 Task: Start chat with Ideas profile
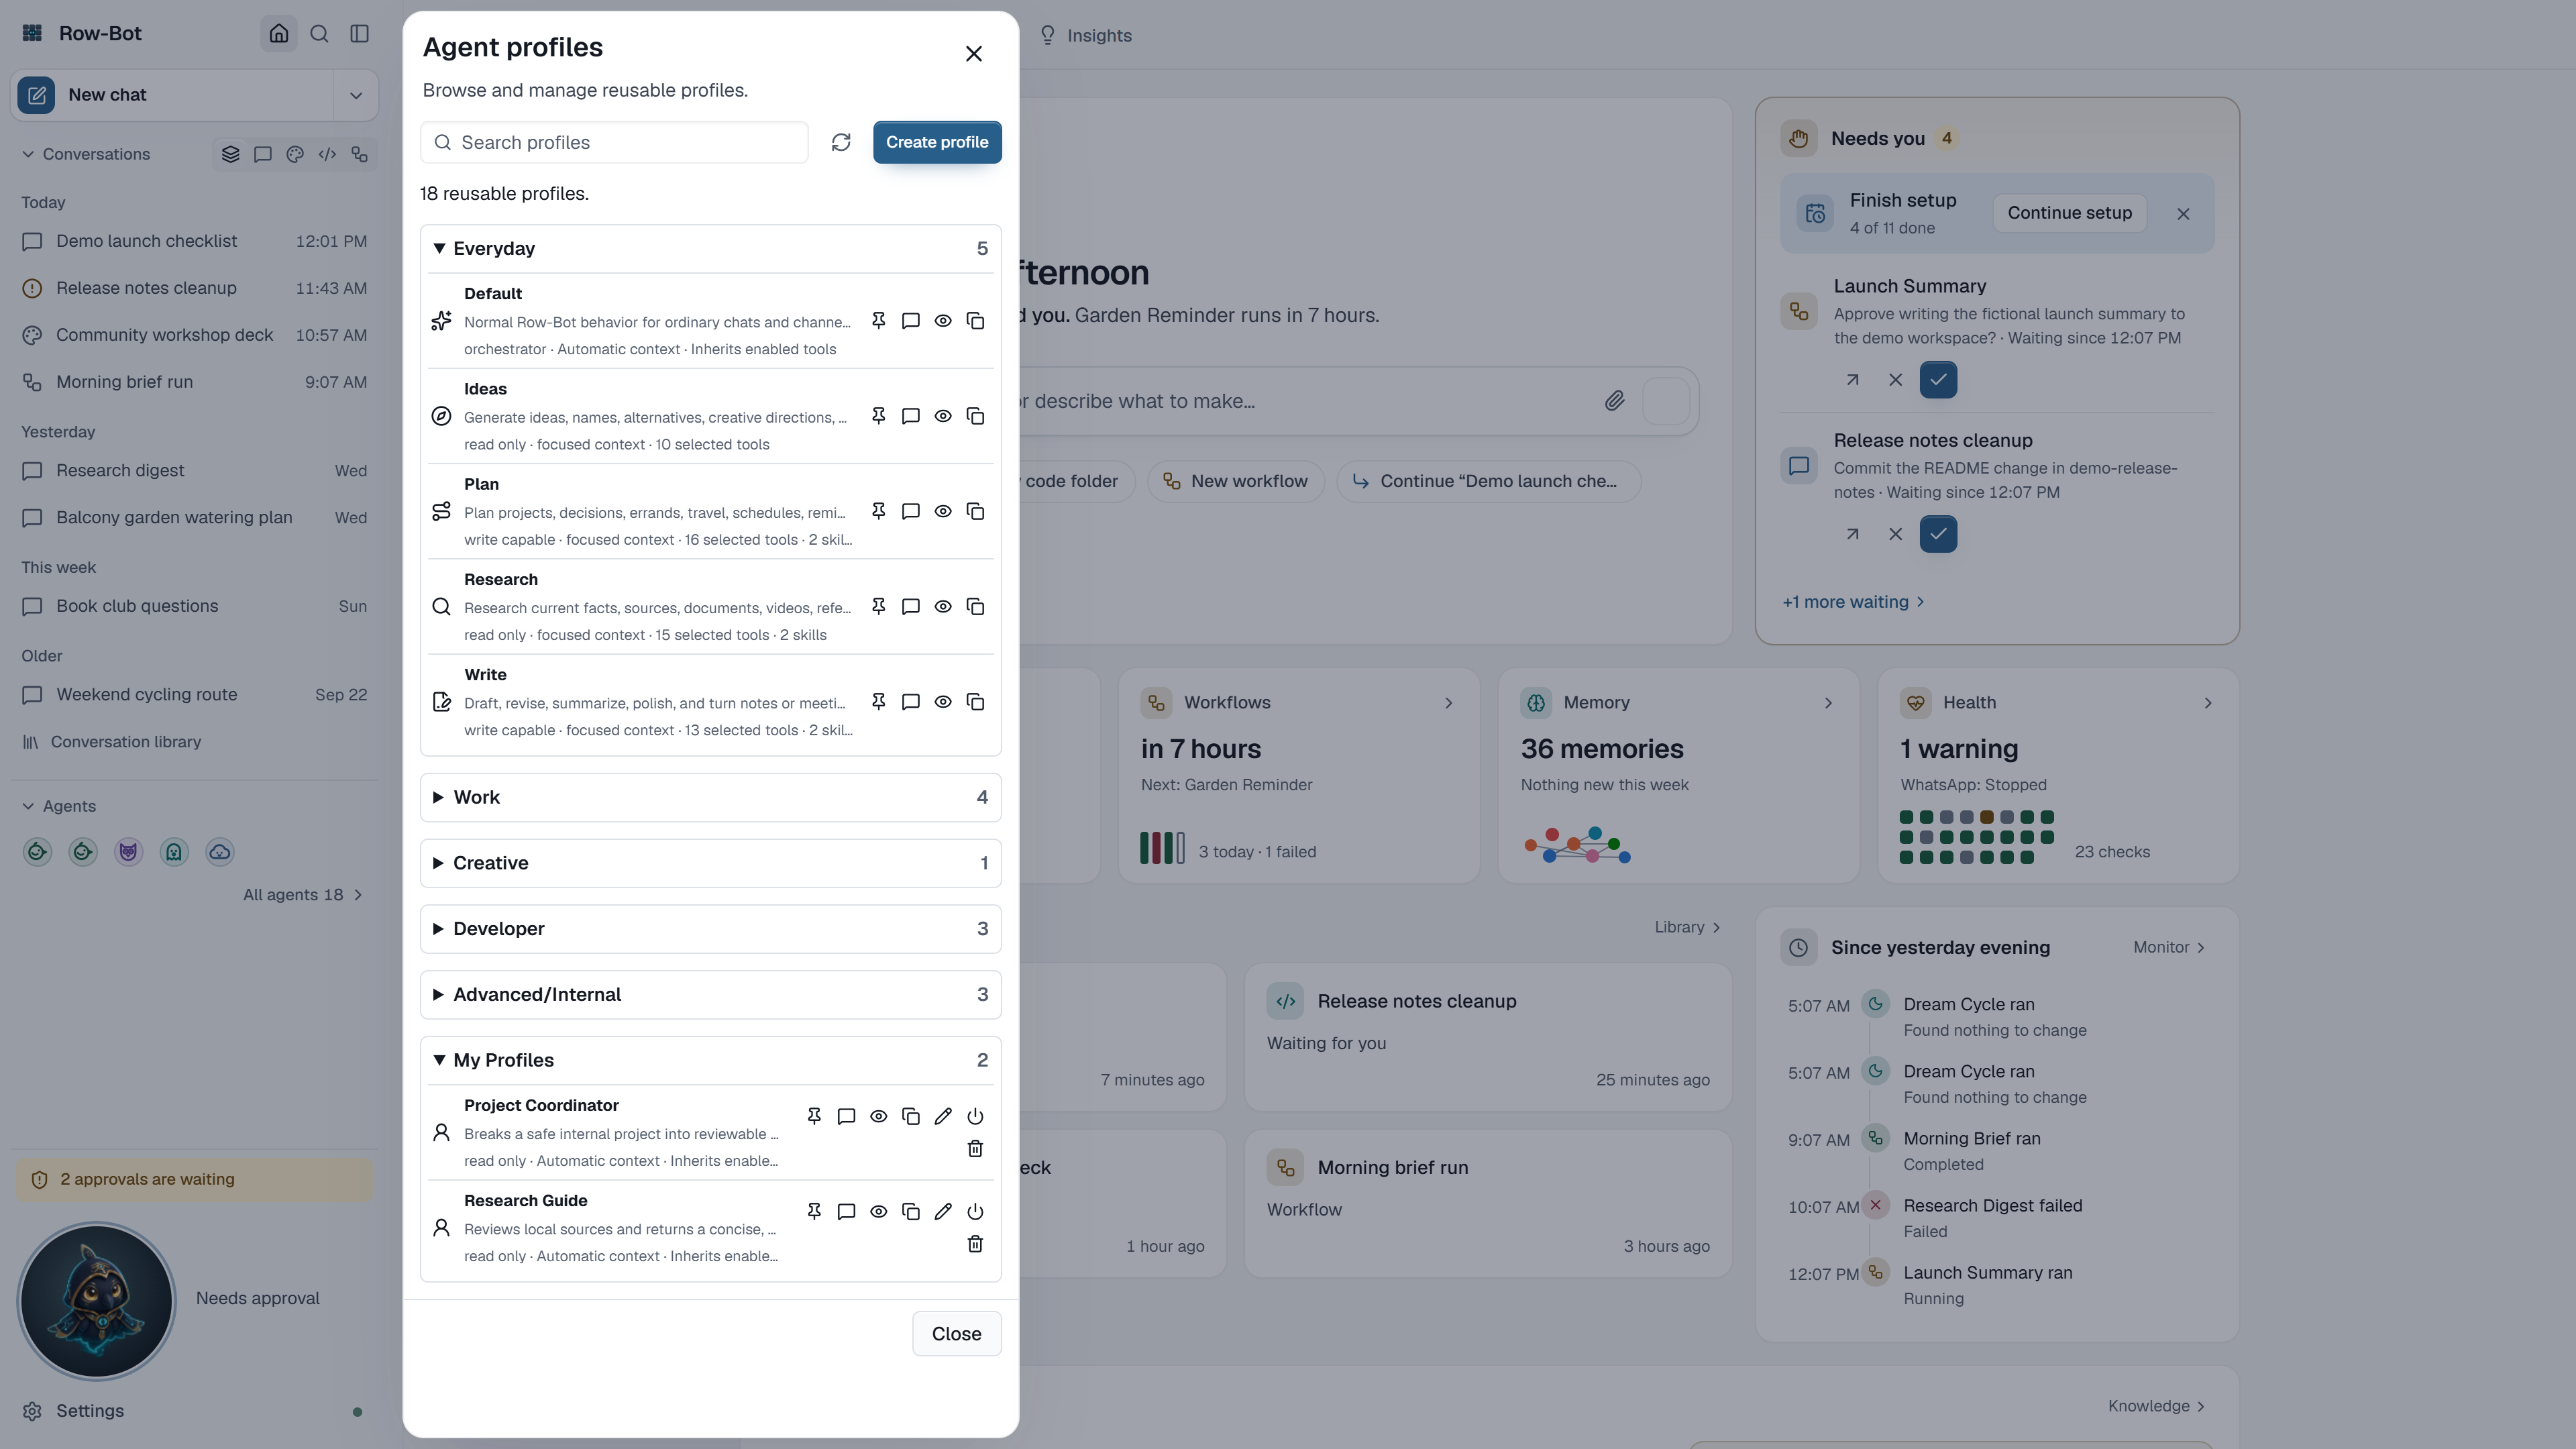[910, 416]
